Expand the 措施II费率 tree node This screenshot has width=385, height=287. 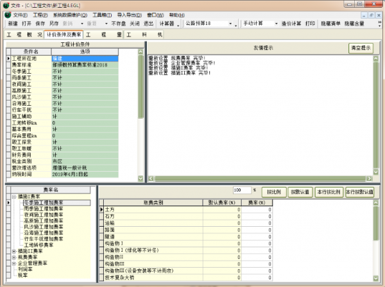tap(14, 251)
